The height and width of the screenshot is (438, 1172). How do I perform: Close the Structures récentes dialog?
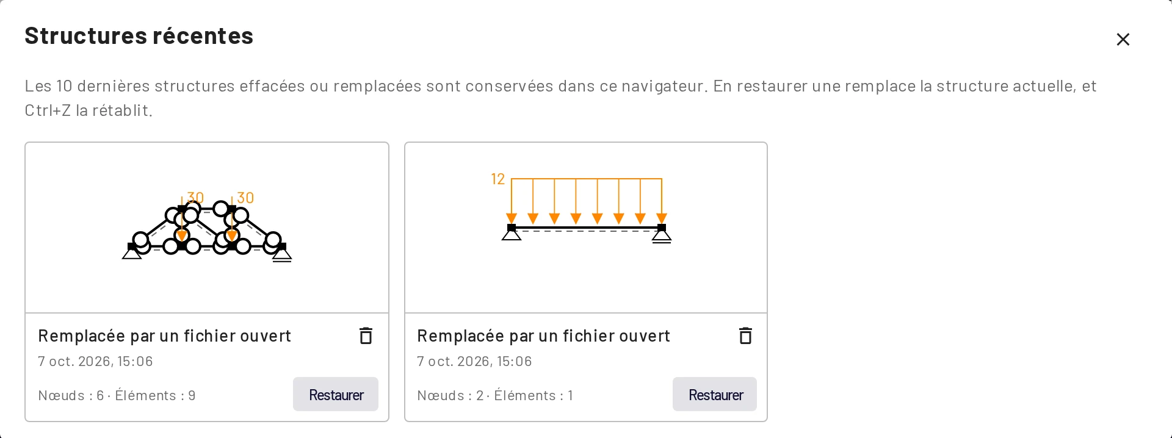pyautogui.click(x=1123, y=40)
